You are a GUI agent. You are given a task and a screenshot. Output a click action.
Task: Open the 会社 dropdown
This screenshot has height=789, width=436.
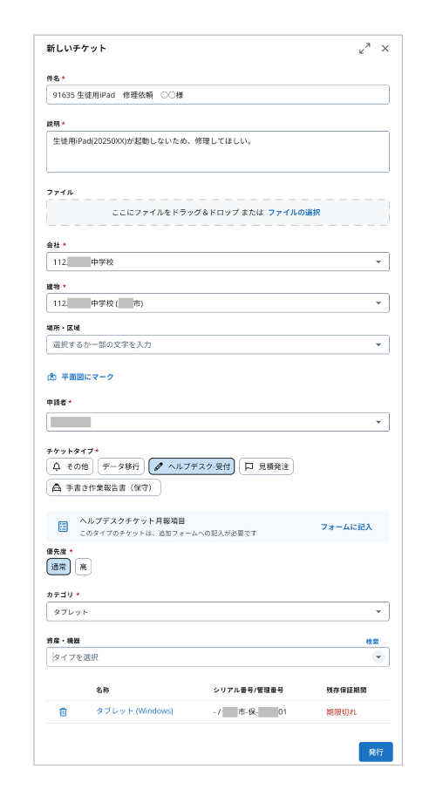(218, 262)
